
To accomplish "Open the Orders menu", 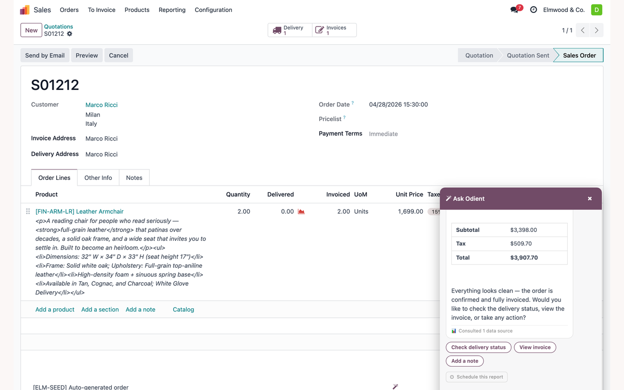I will coord(69,10).
